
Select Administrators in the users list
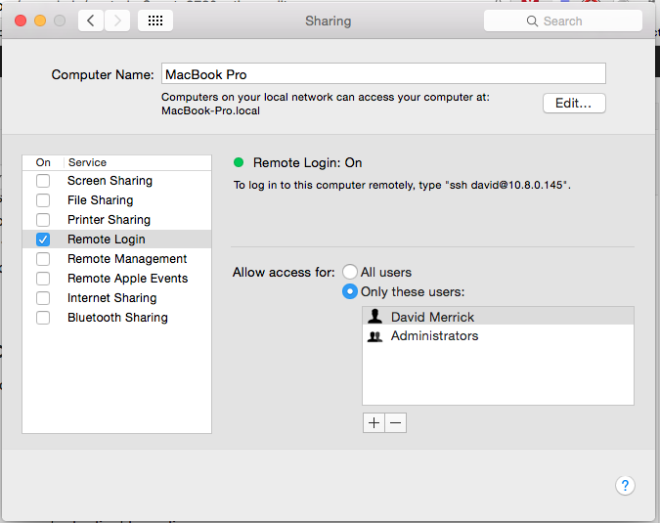tap(498, 335)
